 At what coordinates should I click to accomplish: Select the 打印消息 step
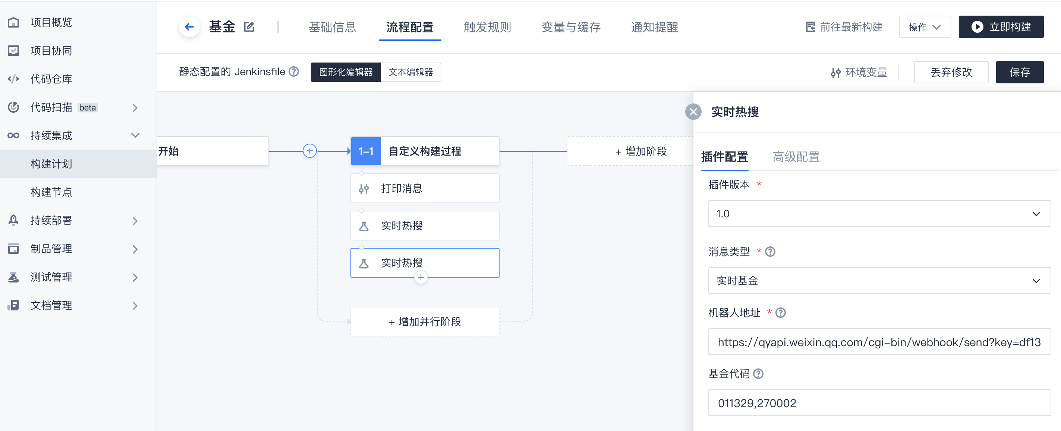[x=425, y=188]
